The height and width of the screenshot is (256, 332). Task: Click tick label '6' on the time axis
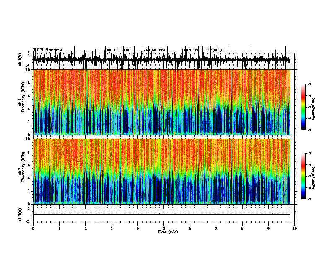pos(190,228)
